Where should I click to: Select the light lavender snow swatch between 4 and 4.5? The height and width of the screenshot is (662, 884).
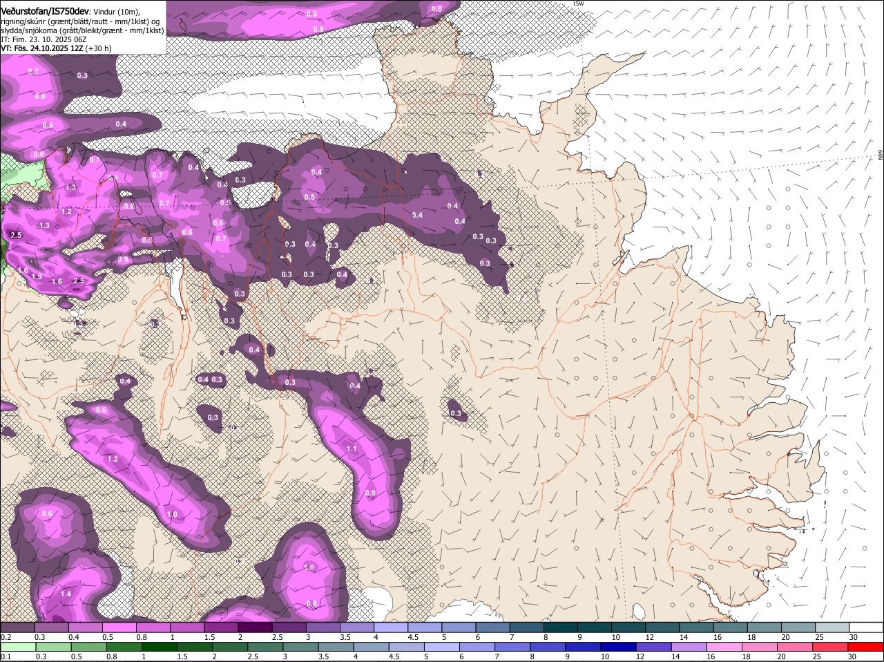tap(392, 627)
